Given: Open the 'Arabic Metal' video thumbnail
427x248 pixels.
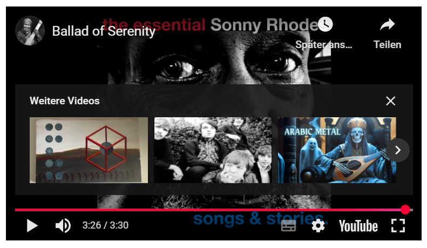Looking at the screenshot, I should point(337,150).
